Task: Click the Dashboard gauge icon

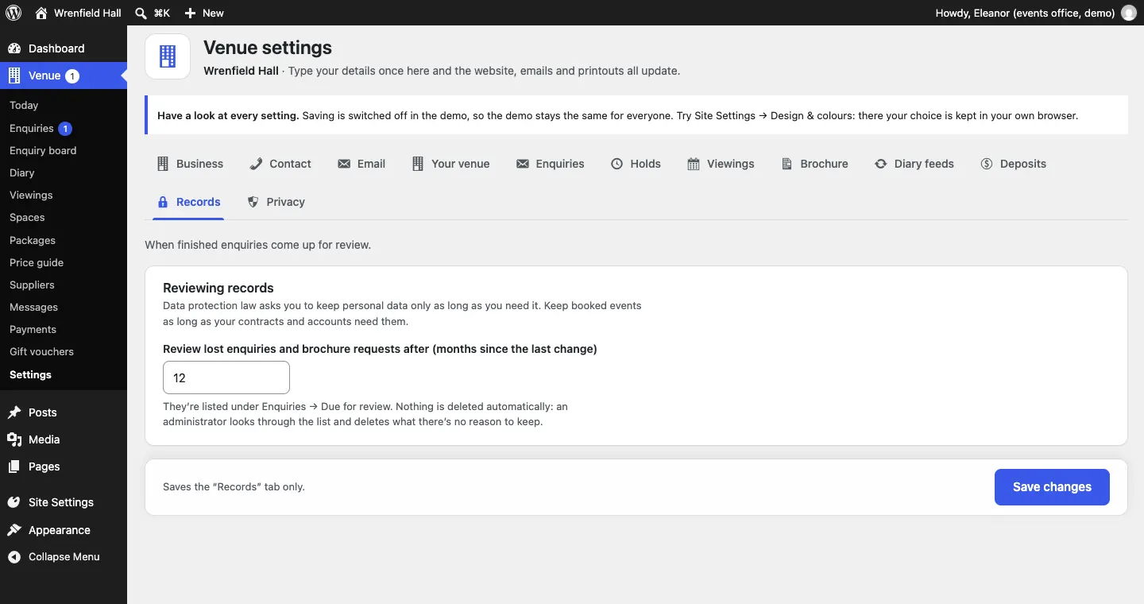Action: pos(14,48)
